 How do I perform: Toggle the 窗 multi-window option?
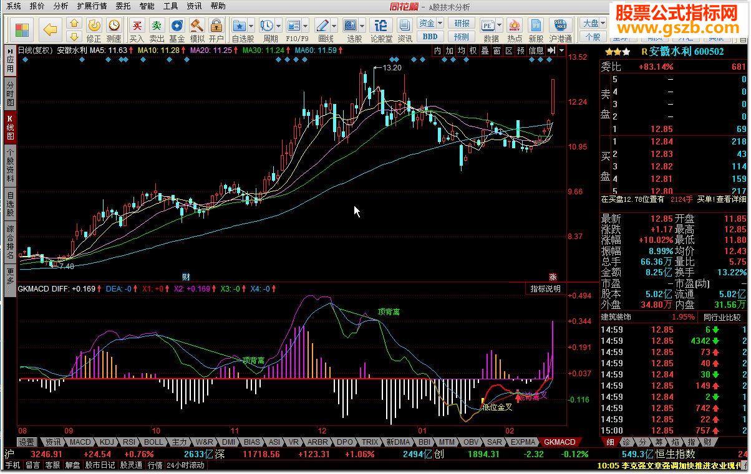pyautogui.click(x=497, y=50)
